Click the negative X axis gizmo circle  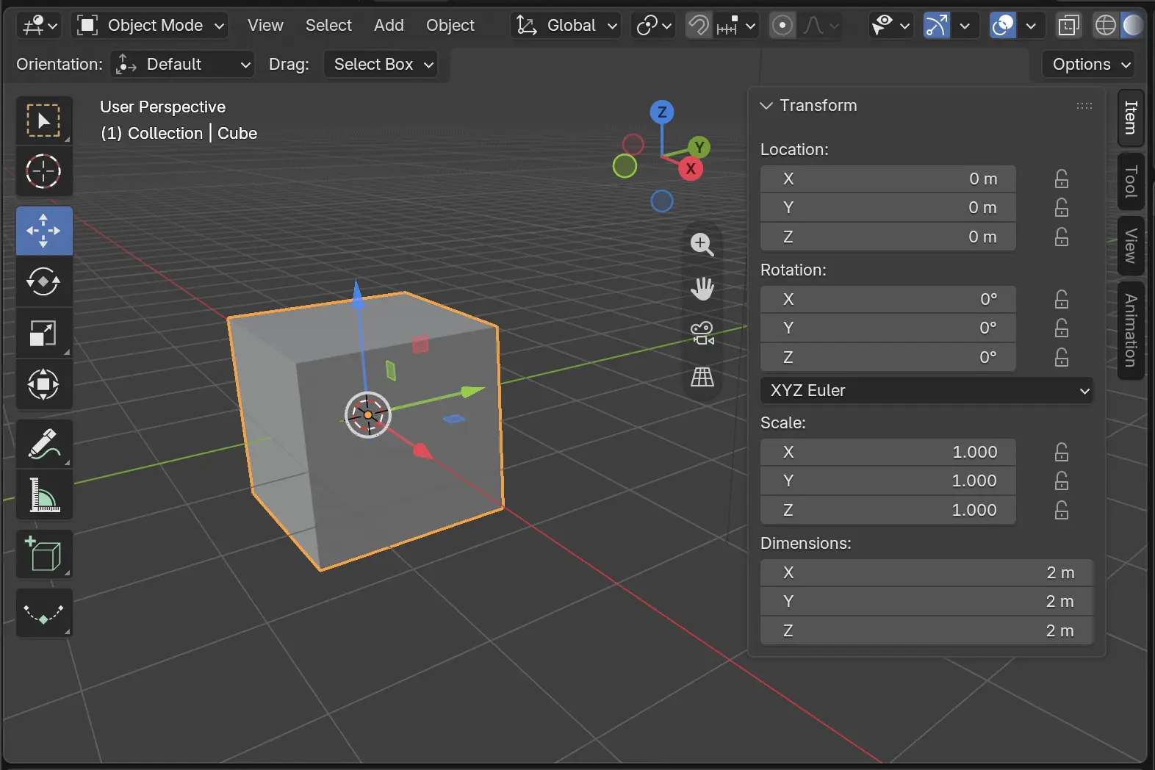click(x=633, y=144)
